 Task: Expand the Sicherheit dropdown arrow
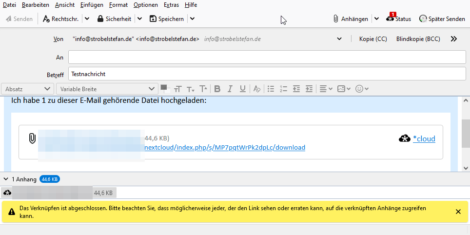(139, 19)
